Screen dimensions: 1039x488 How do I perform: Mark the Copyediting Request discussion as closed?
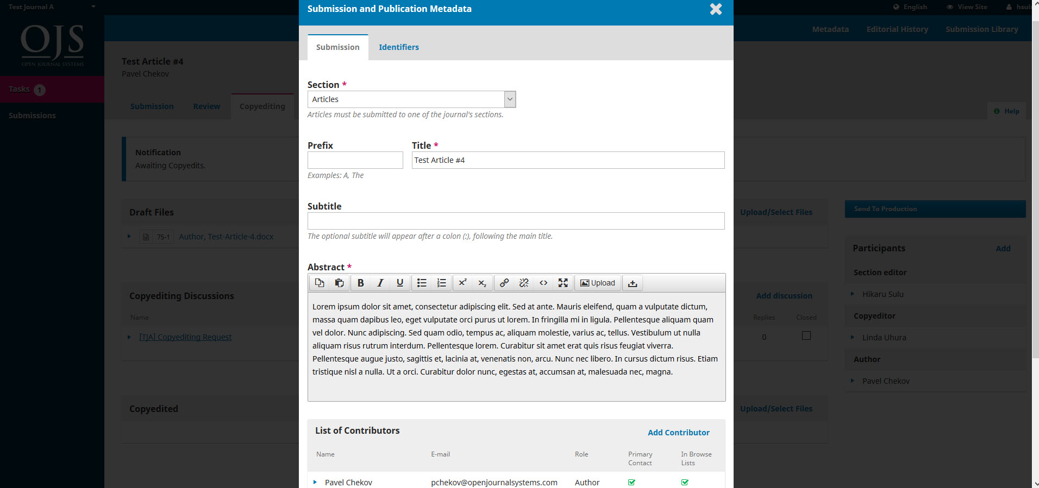point(806,335)
